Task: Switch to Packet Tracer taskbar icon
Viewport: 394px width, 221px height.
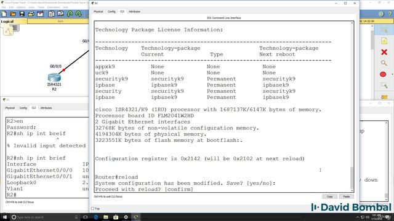Action: 136,217
